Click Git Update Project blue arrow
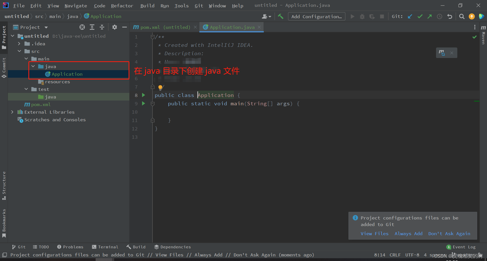The width and height of the screenshot is (487, 261). click(410, 16)
